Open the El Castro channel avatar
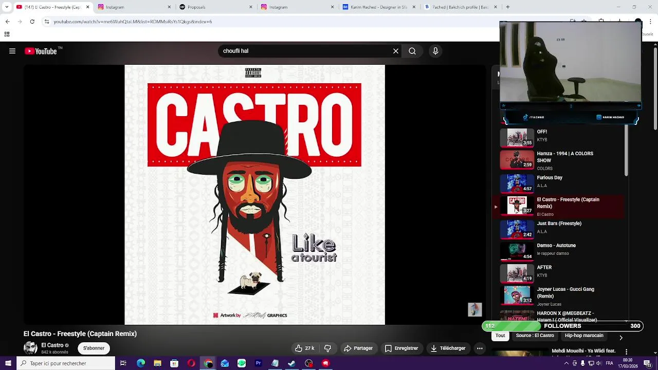The width and height of the screenshot is (658, 370). pyautogui.click(x=30, y=348)
